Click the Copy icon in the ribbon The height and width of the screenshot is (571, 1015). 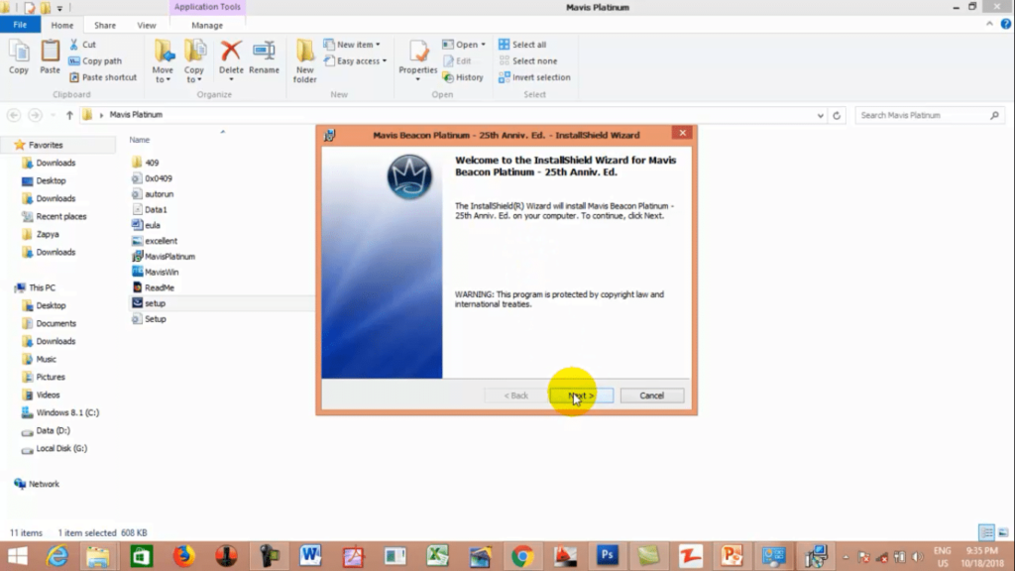[19, 57]
